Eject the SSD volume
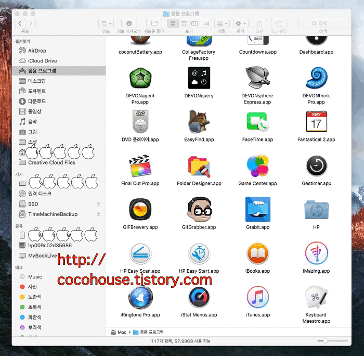Screen dimensions: 364x356 (99, 204)
